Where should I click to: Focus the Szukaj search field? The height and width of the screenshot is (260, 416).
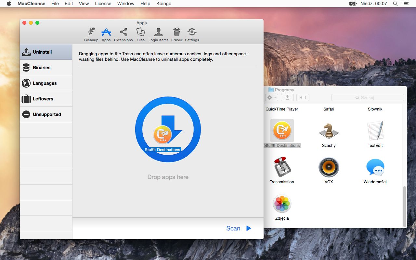(x=368, y=97)
